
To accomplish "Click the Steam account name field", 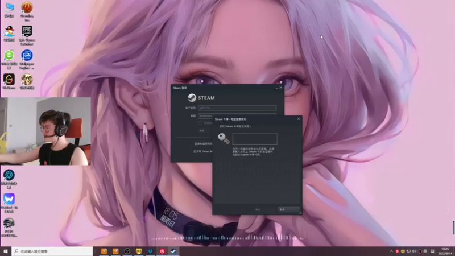I will pos(237,108).
